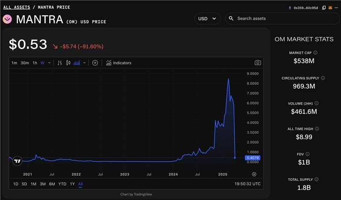Take a chart snapshot with camera icon

coord(258,63)
